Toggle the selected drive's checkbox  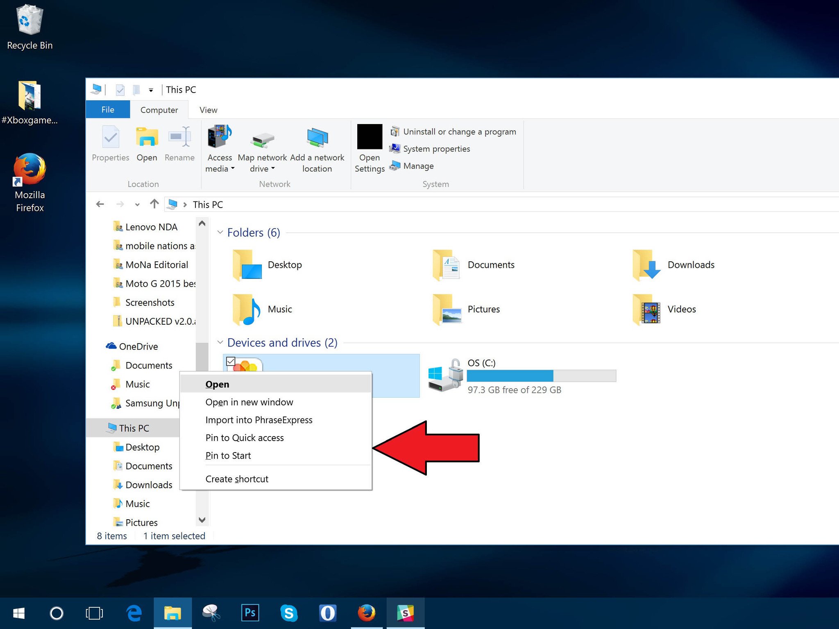(231, 361)
